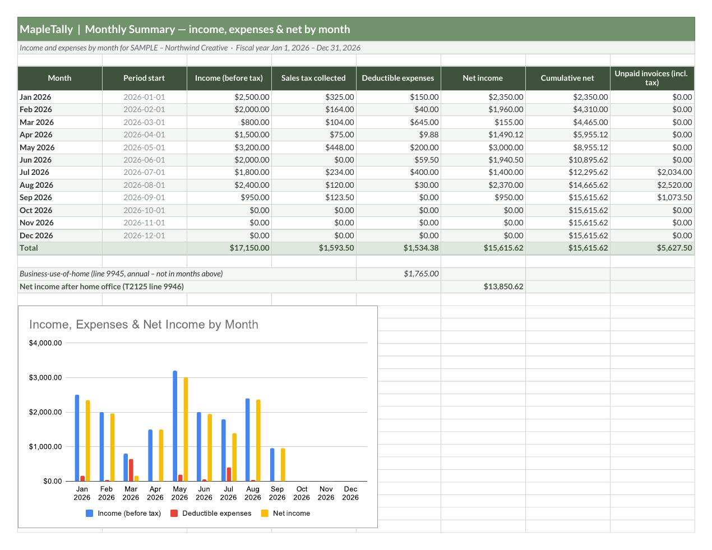This screenshot has height=550, width=712.
Task: Click the red Deductible expenses legend swatch
Action: tap(174, 513)
